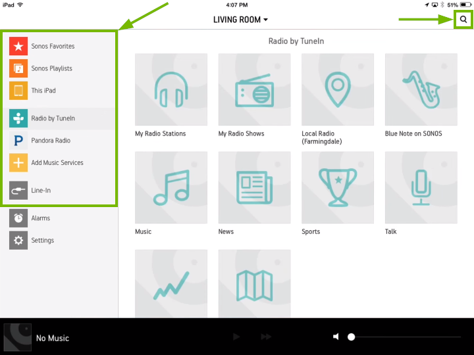Viewport: 474px width, 355px height.
Task: Open Add Music Services label
Action: coord(57,163)
